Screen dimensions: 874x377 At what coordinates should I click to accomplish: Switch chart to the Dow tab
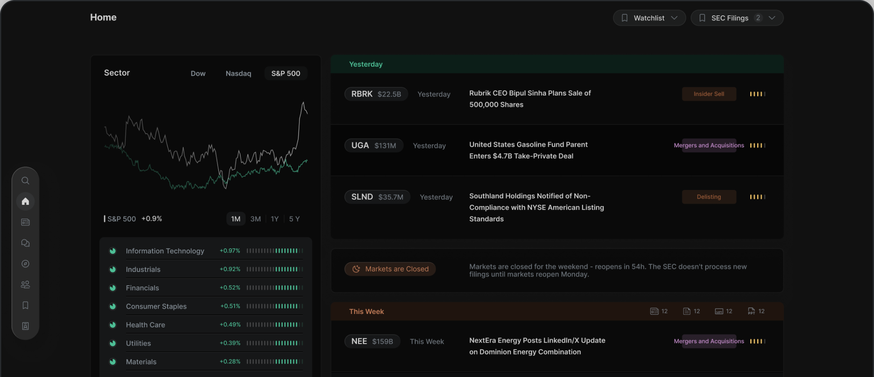pyautogui.click(x=198, y=74)
